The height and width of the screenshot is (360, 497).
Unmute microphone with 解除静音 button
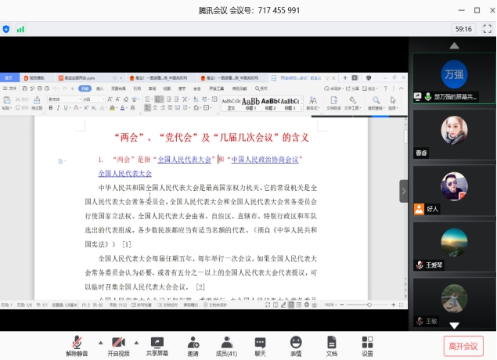(77, 345)
